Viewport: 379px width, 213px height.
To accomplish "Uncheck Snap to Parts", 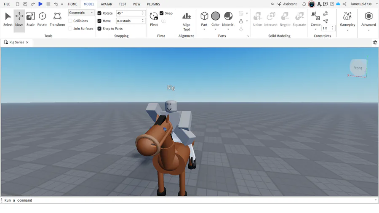I will [99, 29].
